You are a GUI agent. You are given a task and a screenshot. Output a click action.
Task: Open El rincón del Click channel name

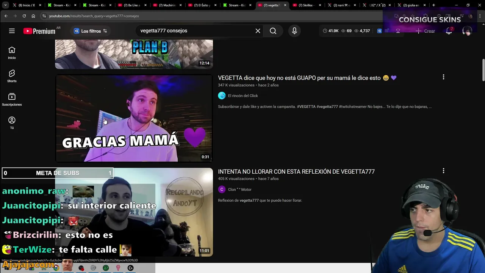tap(243, 96)
